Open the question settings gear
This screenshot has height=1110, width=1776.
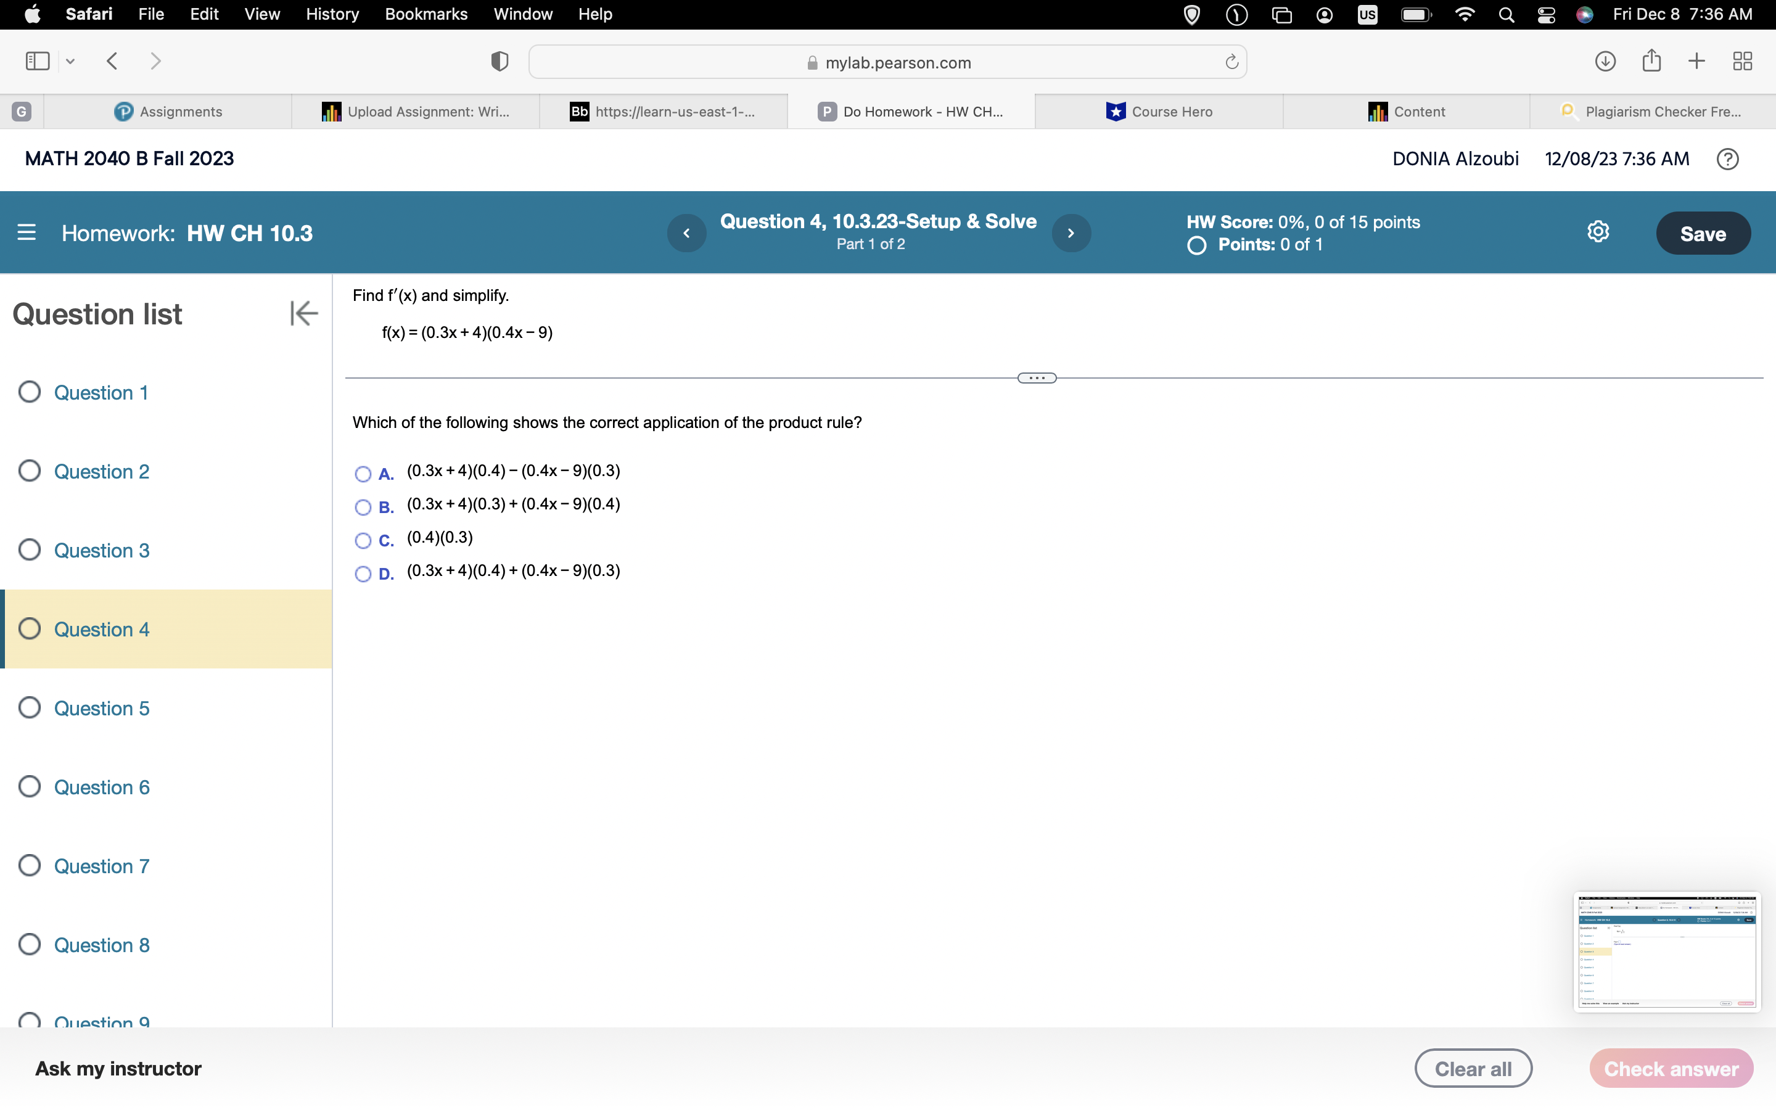click(1598, 231)
